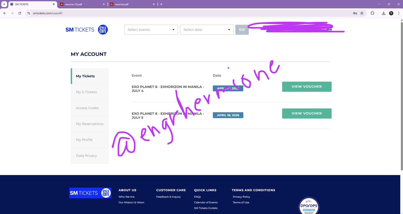Click the page vertical scrollbar
Viewport: 403px width, 214px height.
pyautogui.click(x=401, y=96)
